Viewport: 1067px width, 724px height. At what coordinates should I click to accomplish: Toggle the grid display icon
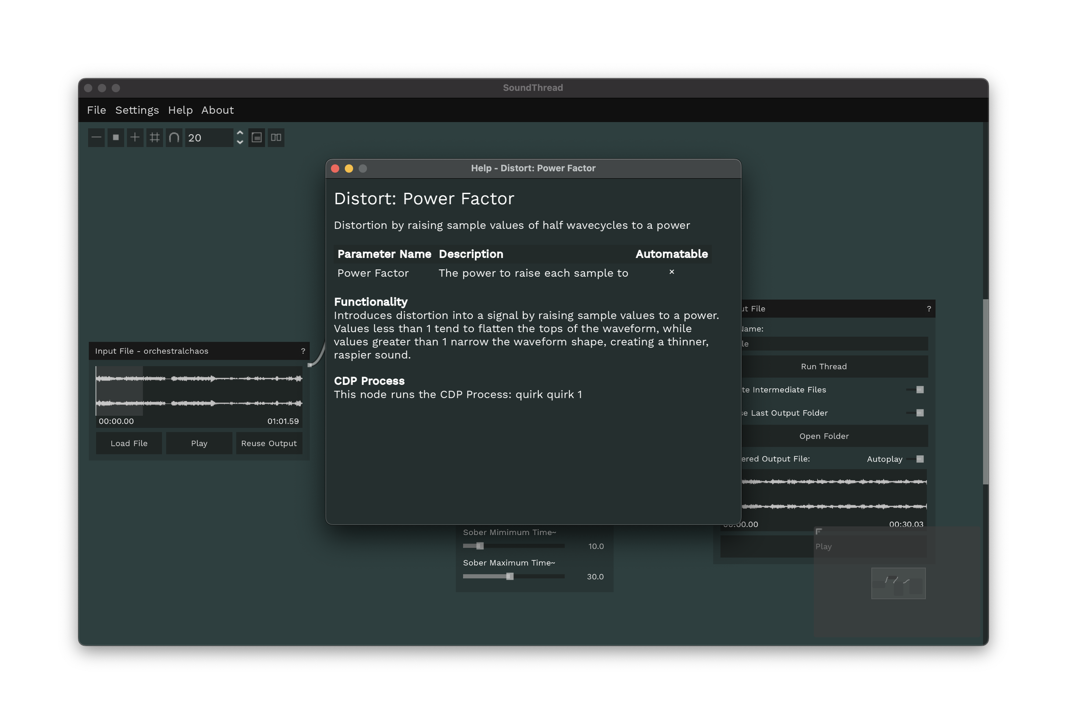[x=155, y=138]
